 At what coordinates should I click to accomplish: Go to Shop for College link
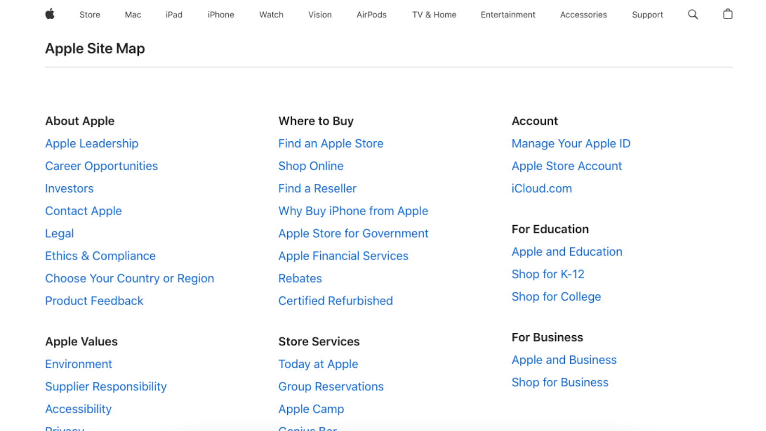tap(556, 297)
